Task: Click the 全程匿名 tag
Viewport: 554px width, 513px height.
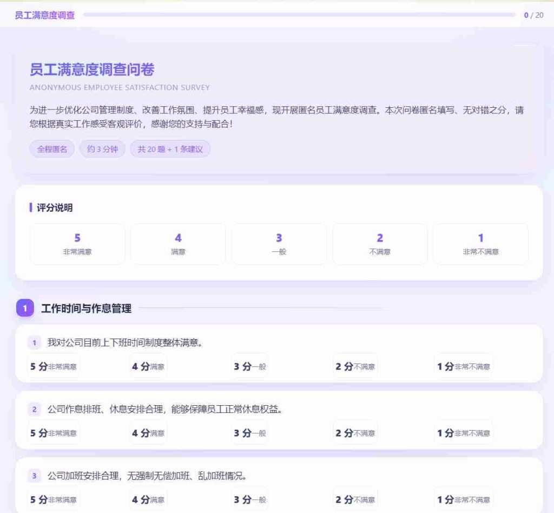Action: (52, 149)
